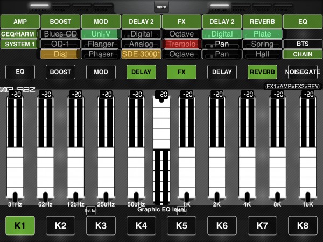Select the Flanger modulation type
Screen dimensions: 323x242
pyautogui.click(x=101, y=44)
